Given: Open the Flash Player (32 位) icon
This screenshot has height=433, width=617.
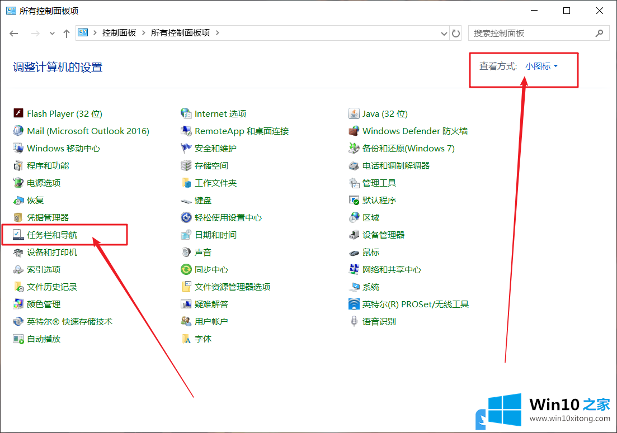Looking at the screenshot, I should (x=18, y=113).
